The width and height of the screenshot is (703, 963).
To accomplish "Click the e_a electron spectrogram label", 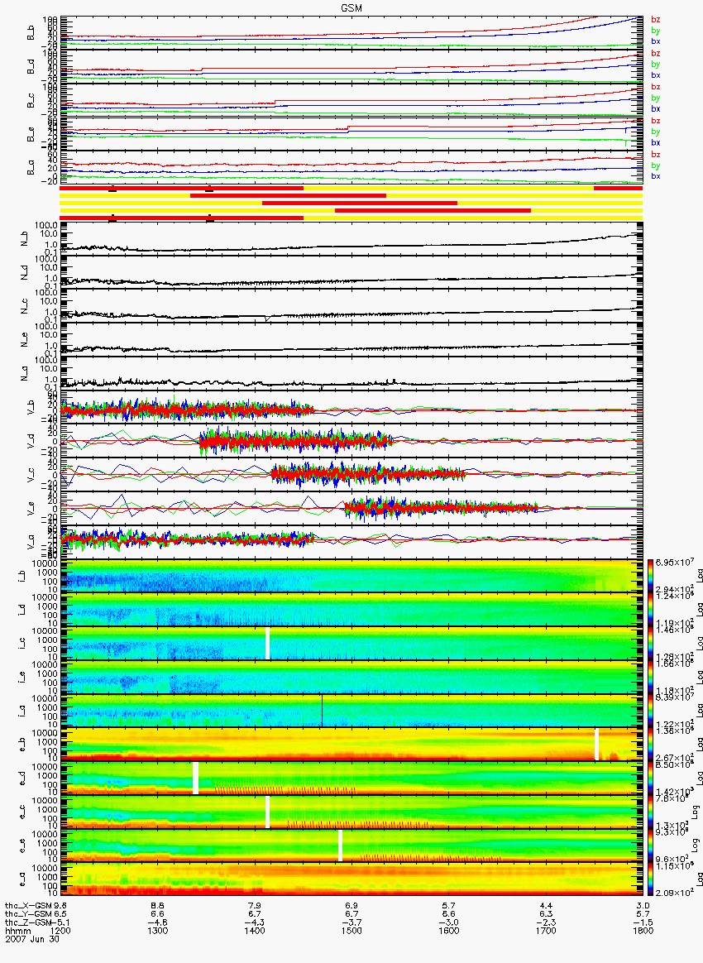I will click(x=22, y=881).
